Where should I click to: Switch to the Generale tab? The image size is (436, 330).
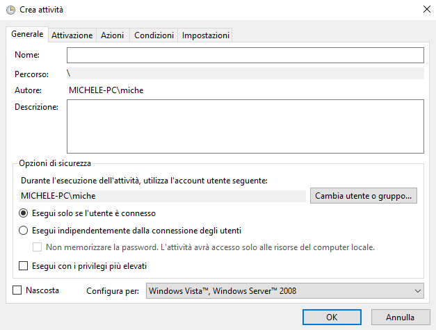tap(27, 34)
